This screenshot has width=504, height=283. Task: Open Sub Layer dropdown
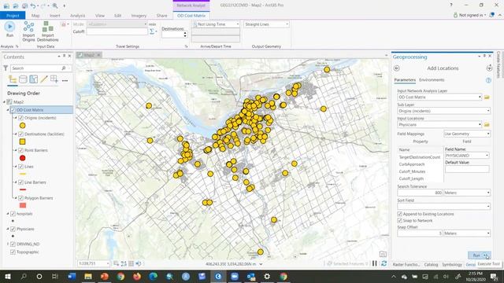tap(488, 111)
